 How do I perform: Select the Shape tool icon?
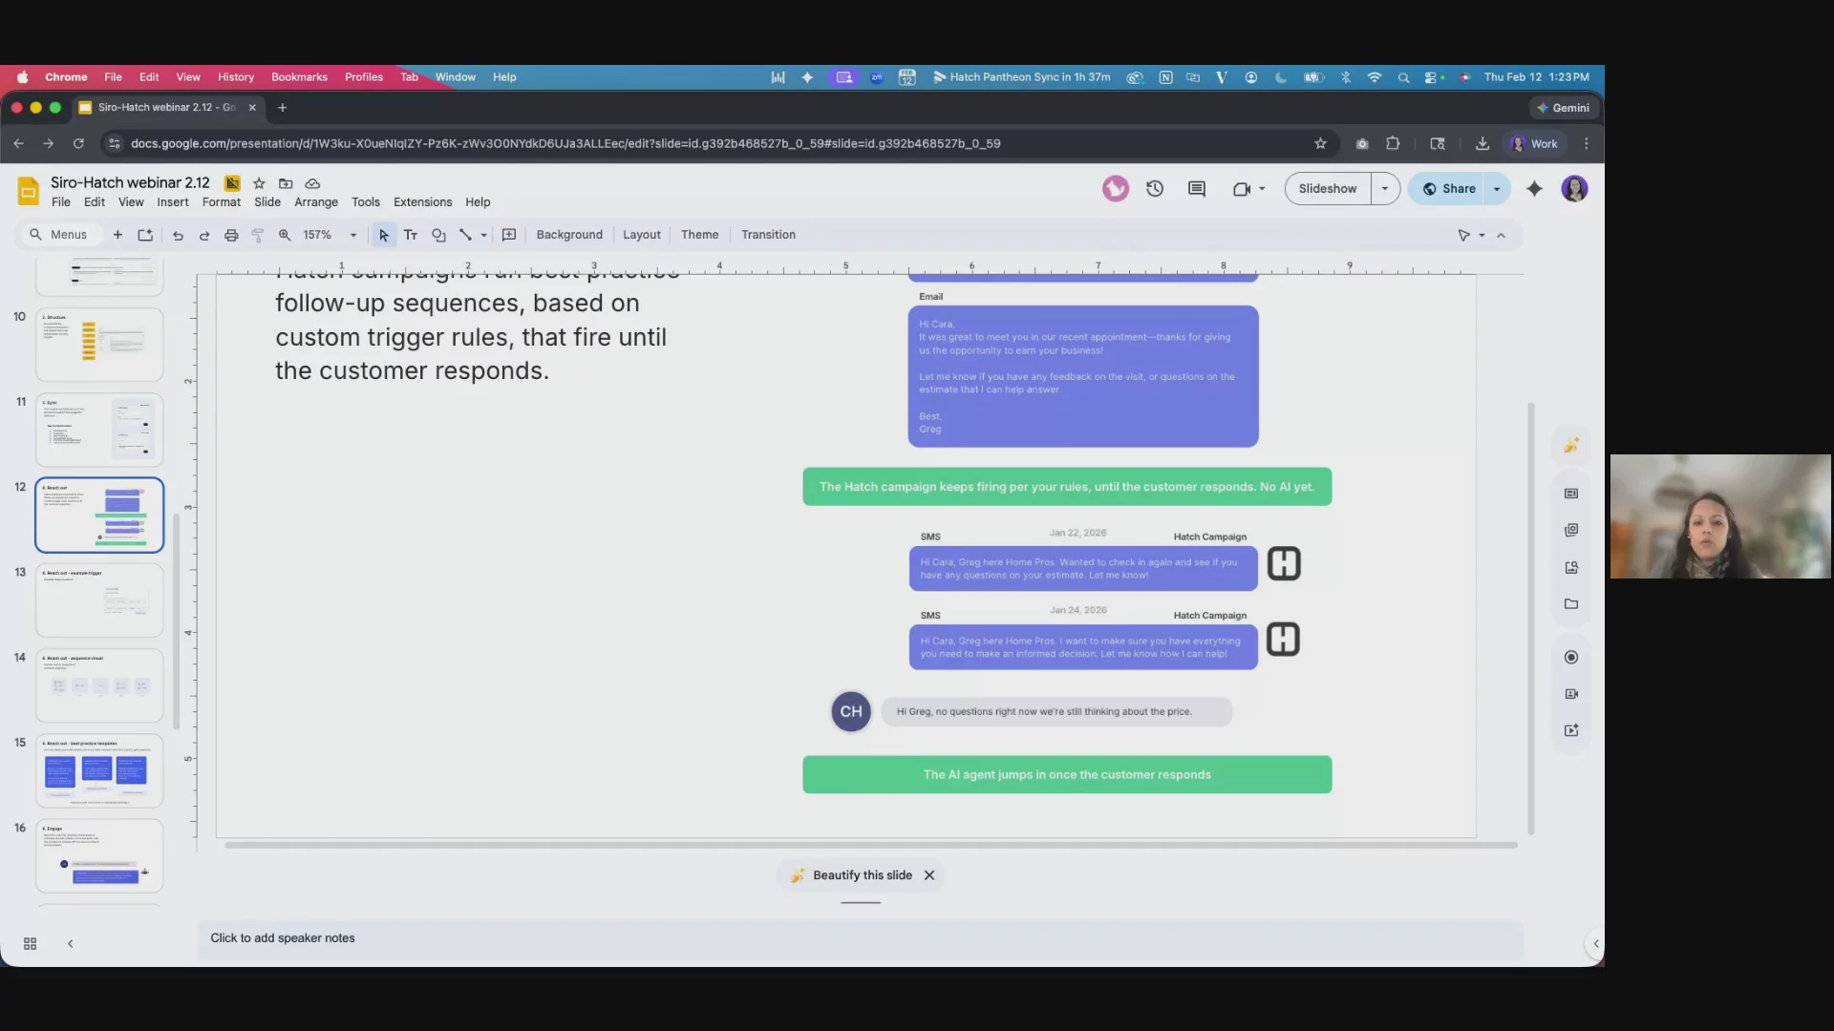(x=438, y=235)
